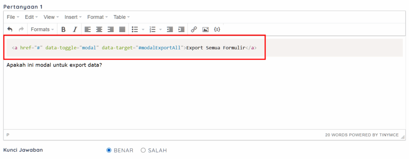Open the Table menu

pyautogui.click(x=121, y=17)
